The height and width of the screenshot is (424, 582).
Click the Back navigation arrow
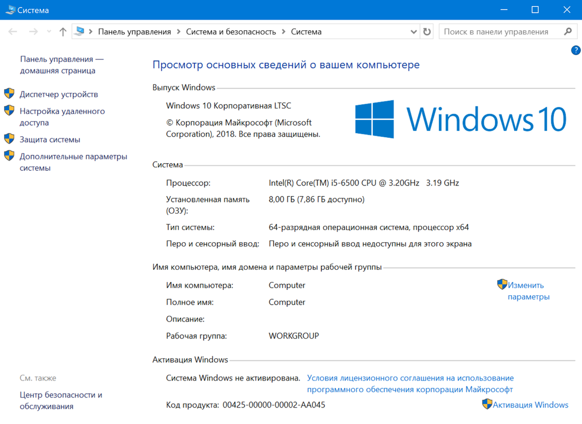tap(13, 32)
